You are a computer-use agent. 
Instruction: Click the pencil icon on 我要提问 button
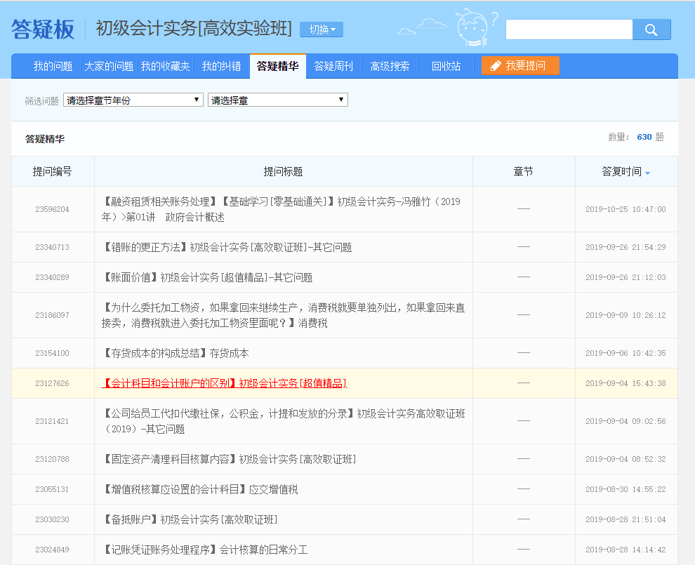click(x=496, y=65)
